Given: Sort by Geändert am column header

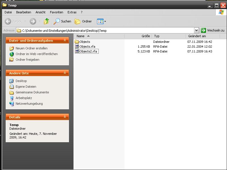Looking at the screenshot, I should [203, 36].
